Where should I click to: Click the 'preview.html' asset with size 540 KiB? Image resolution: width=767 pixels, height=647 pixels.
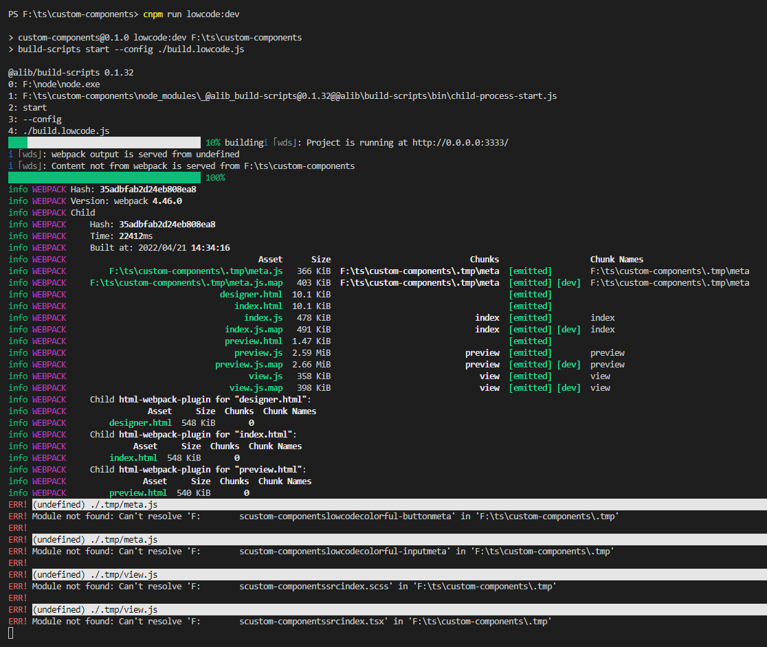tap(138, 493)
